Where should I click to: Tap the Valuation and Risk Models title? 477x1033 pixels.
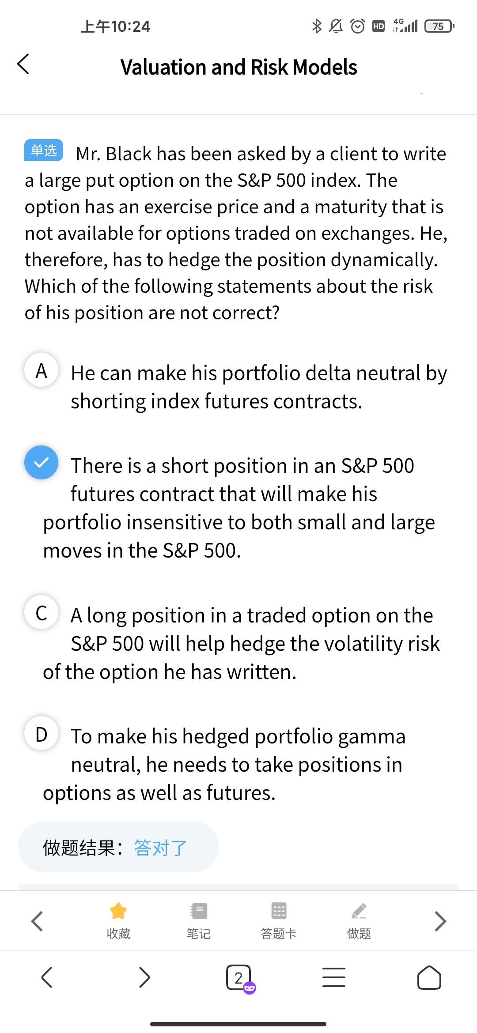tap(238, 67)
